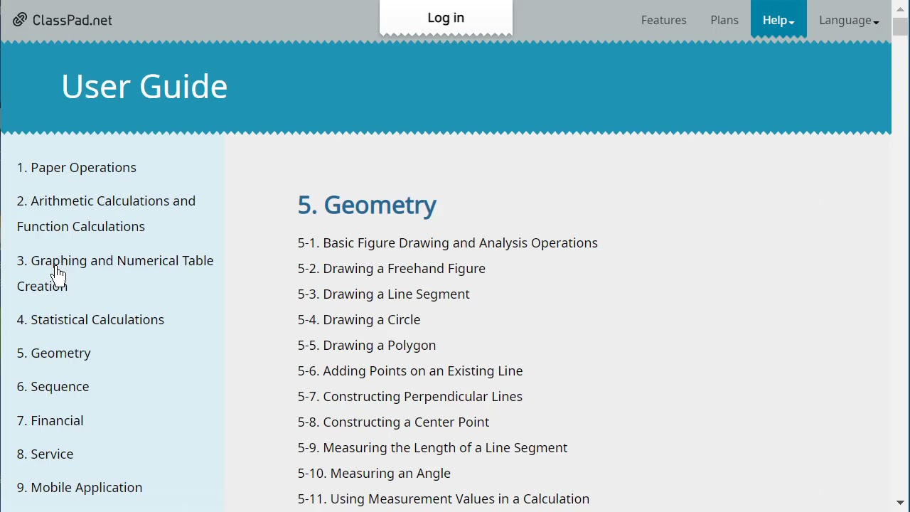
Task: Open 5-5. Drawing a Polygon
Action: point(367,345)
